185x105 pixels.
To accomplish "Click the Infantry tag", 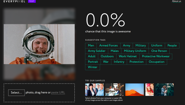I will point(119,62).
